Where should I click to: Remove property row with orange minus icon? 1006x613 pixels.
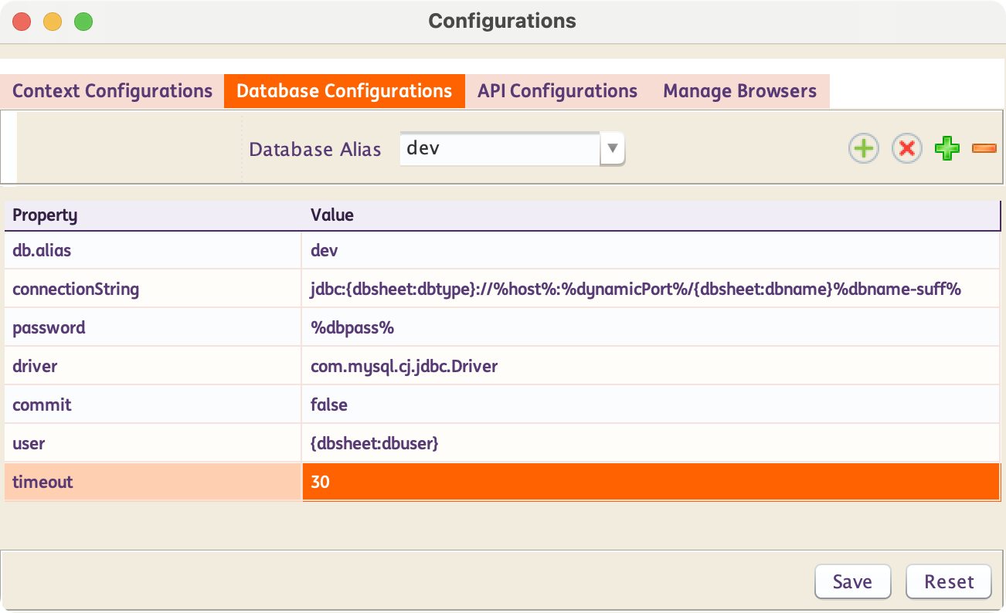coord(984,148)
